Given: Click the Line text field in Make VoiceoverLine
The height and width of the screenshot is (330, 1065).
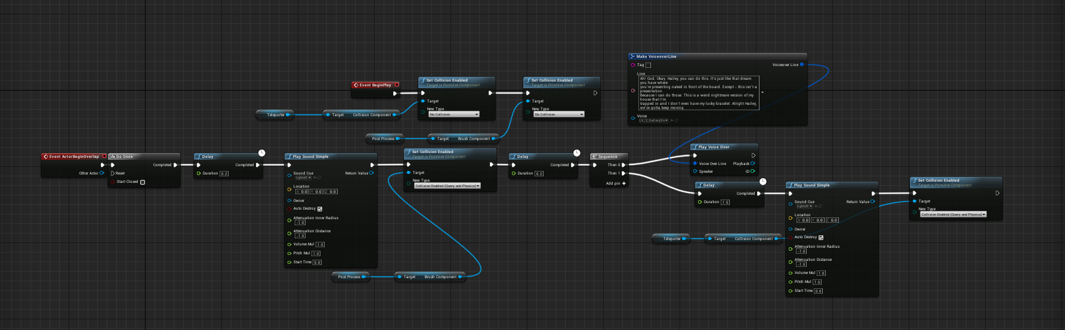Looking at the screenshot, I should coord(699,92).
